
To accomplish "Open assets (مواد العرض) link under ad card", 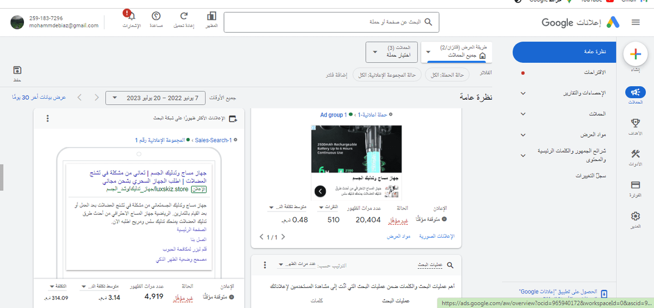I will pyautogui.click(x=398, y=237).
